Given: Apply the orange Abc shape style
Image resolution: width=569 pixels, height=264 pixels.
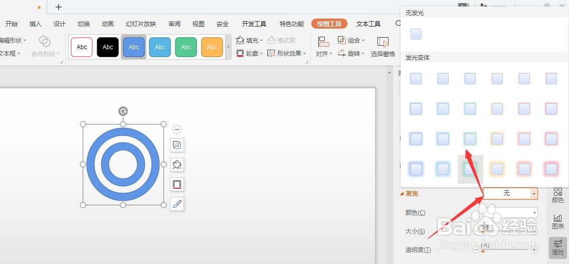Looking at the screenshot, I should pos(212,47).
